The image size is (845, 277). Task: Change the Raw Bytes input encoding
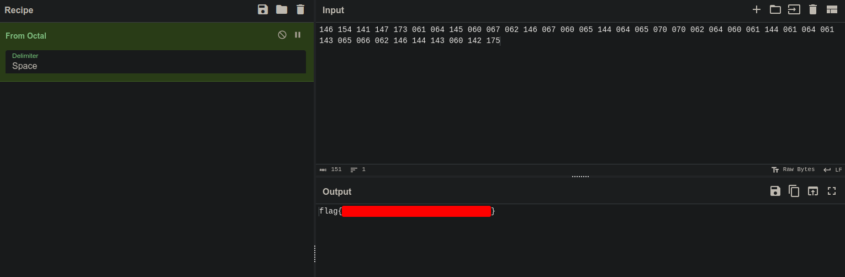tap(793, 169)
